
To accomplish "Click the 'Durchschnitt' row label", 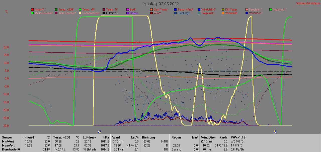I will pyautogui.click(x=11, y=149).
